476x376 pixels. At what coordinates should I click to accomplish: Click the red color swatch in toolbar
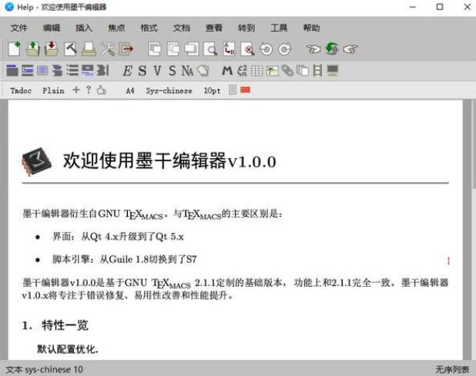click(246, 90)
